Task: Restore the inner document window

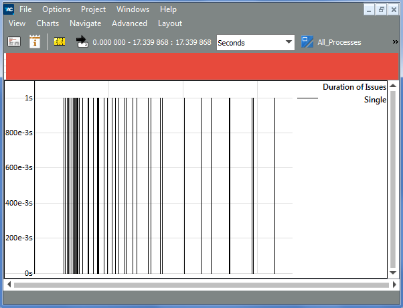Action: pyautogui.click(x=381, y=9)
